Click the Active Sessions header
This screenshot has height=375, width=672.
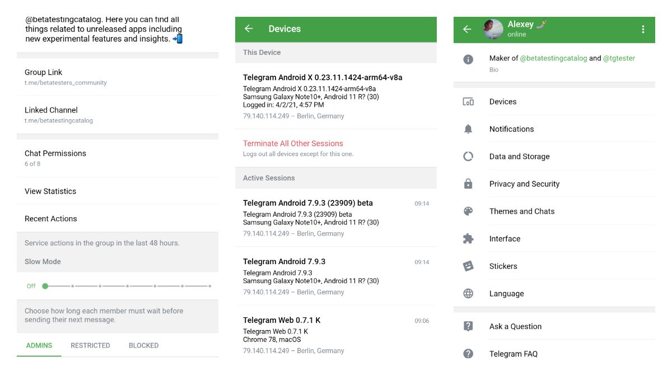pos(269,178)
